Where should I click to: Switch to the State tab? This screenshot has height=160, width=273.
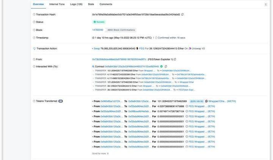click(91, 4)
